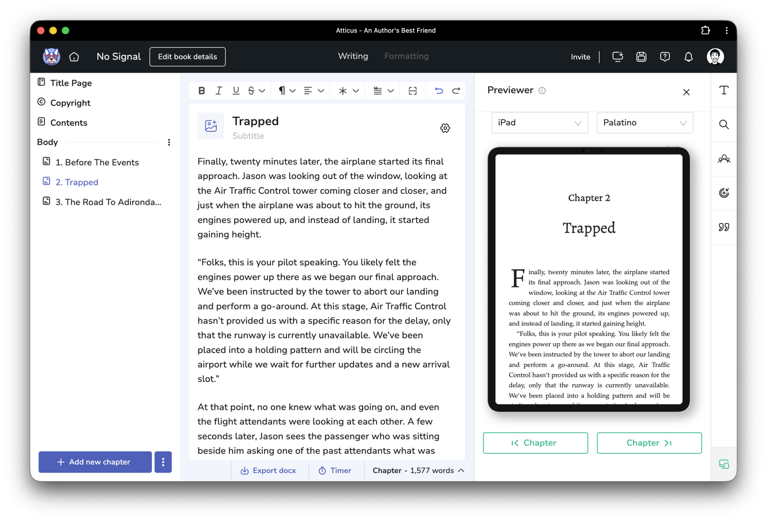Open the Palatino font dropdown
767x521 pixels.
(644, 123)
